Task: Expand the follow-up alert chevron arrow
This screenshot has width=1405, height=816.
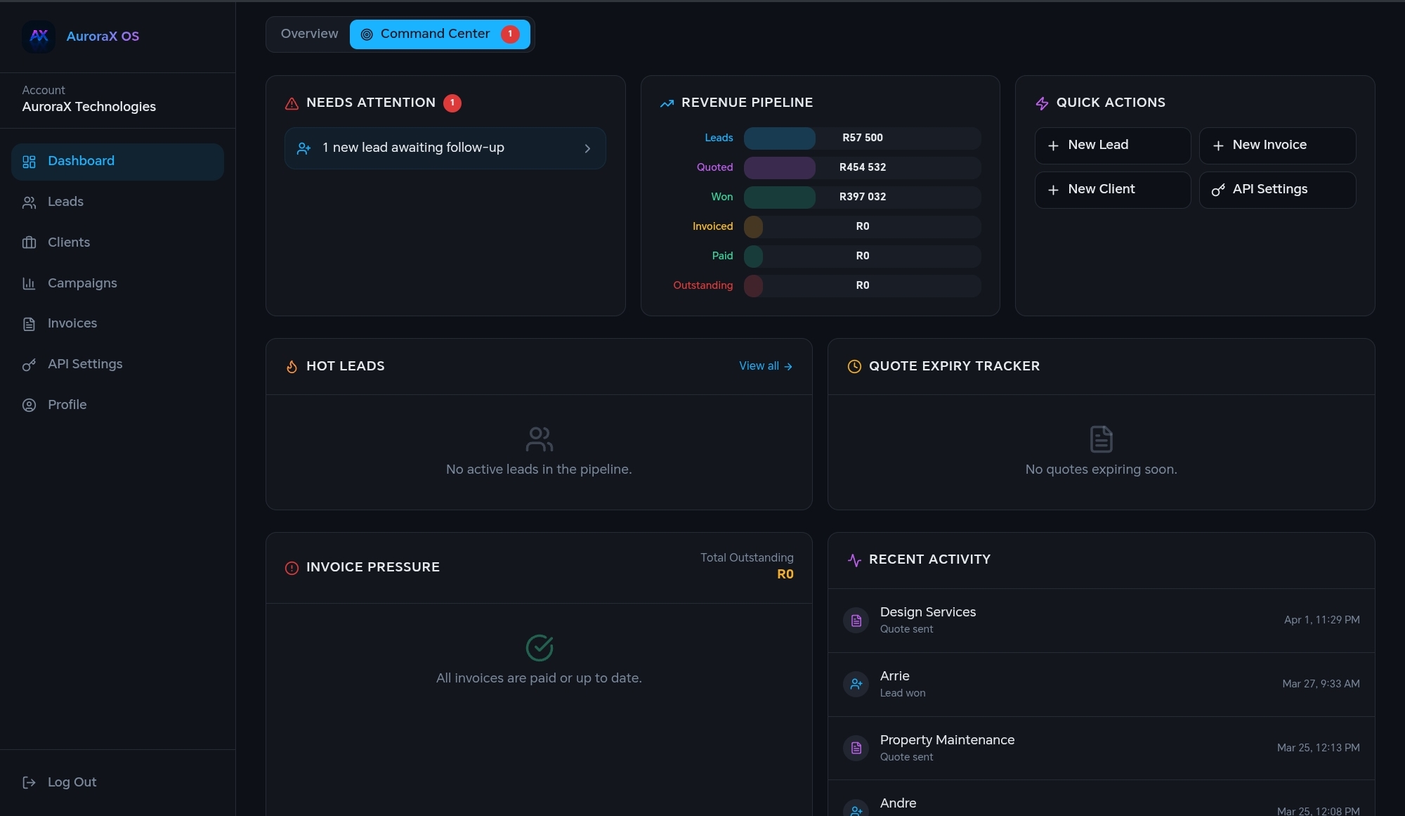Action: (x=587, y=148)
